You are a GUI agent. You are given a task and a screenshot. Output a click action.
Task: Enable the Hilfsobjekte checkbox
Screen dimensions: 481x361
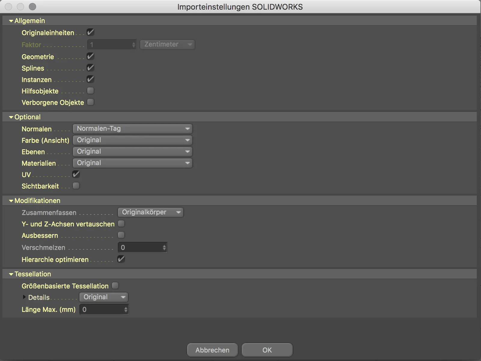90,91
